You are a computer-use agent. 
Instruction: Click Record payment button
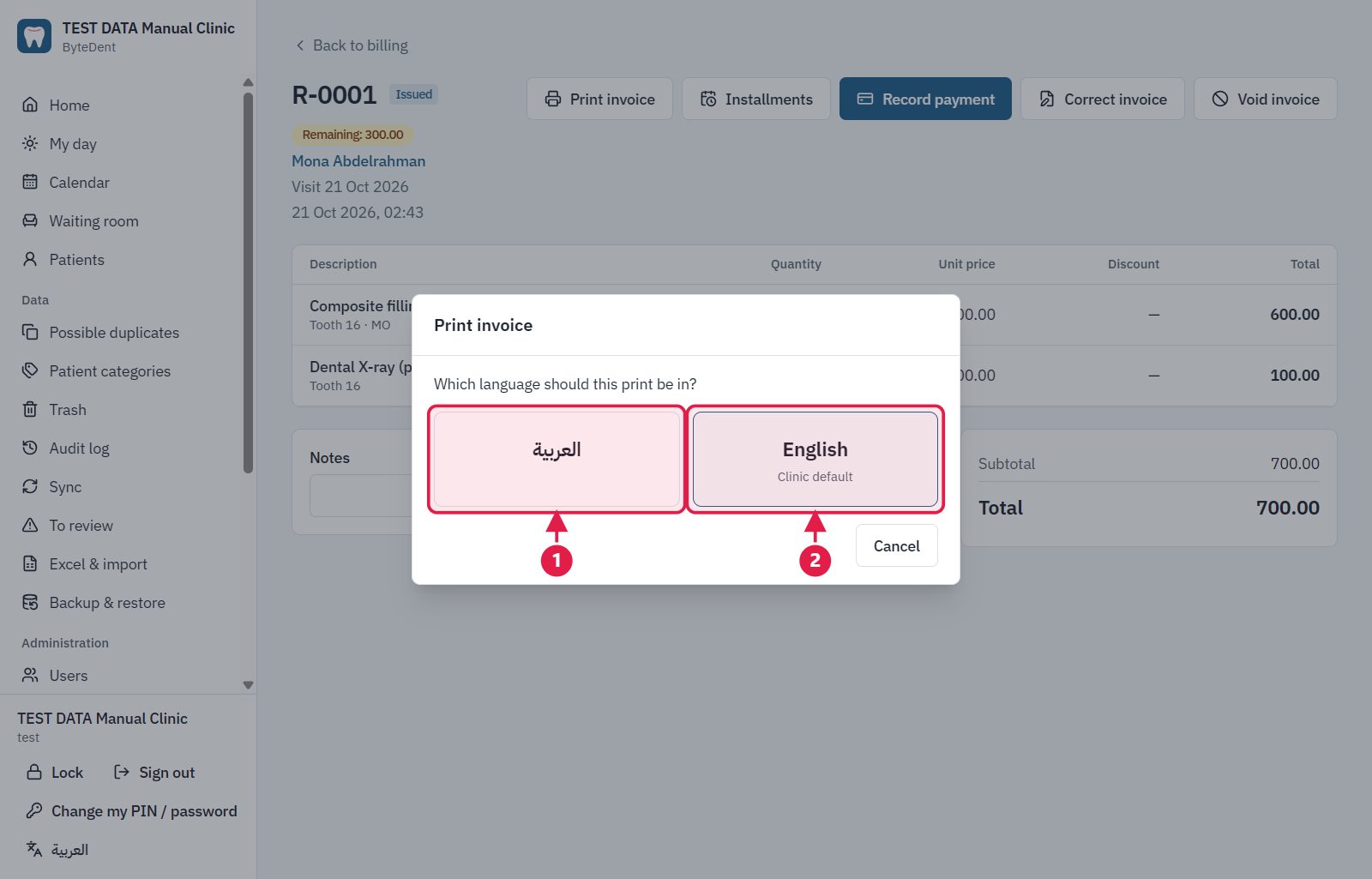pos(925,99)
